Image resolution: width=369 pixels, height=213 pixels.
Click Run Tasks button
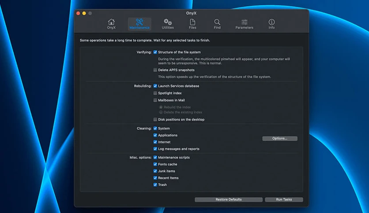(x=284, y=199)
